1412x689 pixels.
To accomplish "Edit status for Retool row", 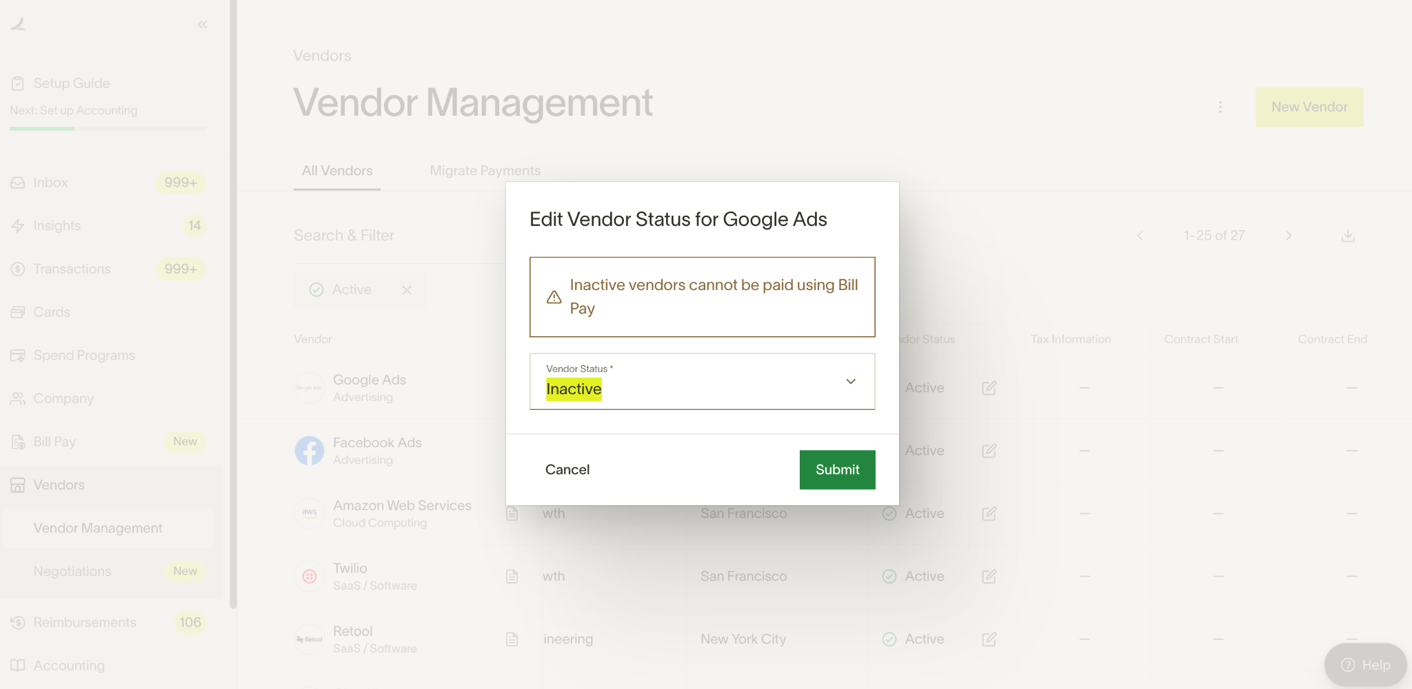I will pos(989,639).
